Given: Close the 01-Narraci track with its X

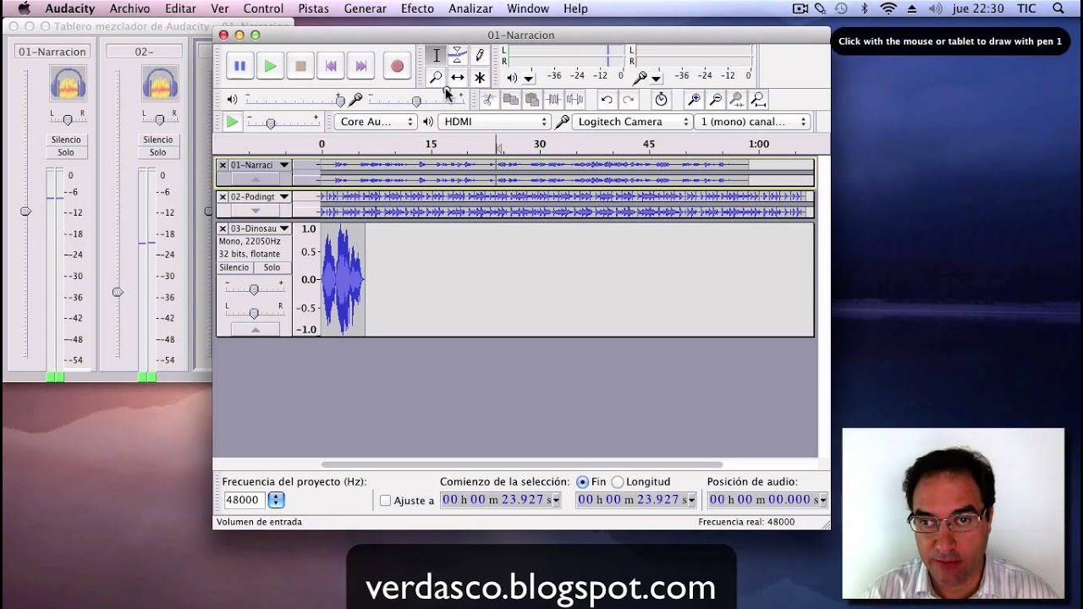Looking at the screenshot, I should (223, 165).
